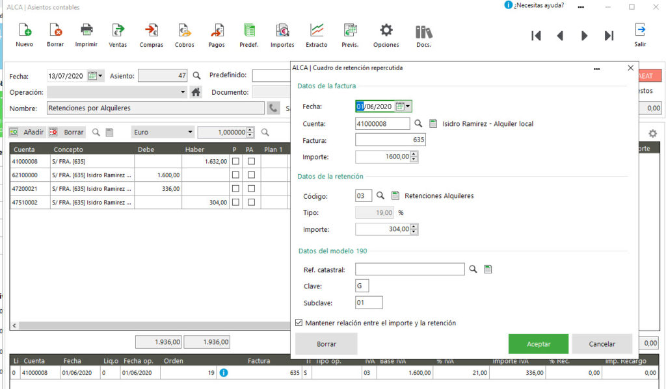The image size is (666, 389).
Task: Open the sheet icon beside Retenciones Alquileres
Action: [395, 195]
